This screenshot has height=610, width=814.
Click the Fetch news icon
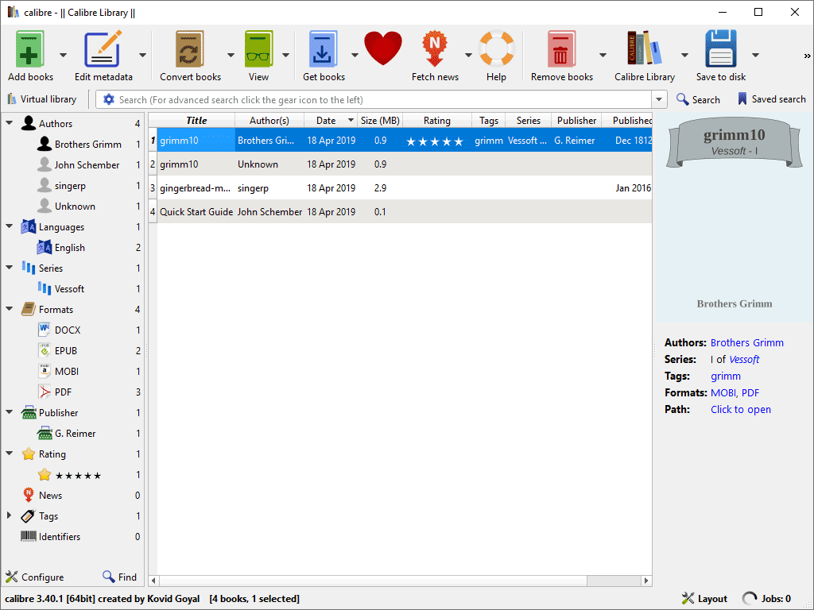[435, 49]
